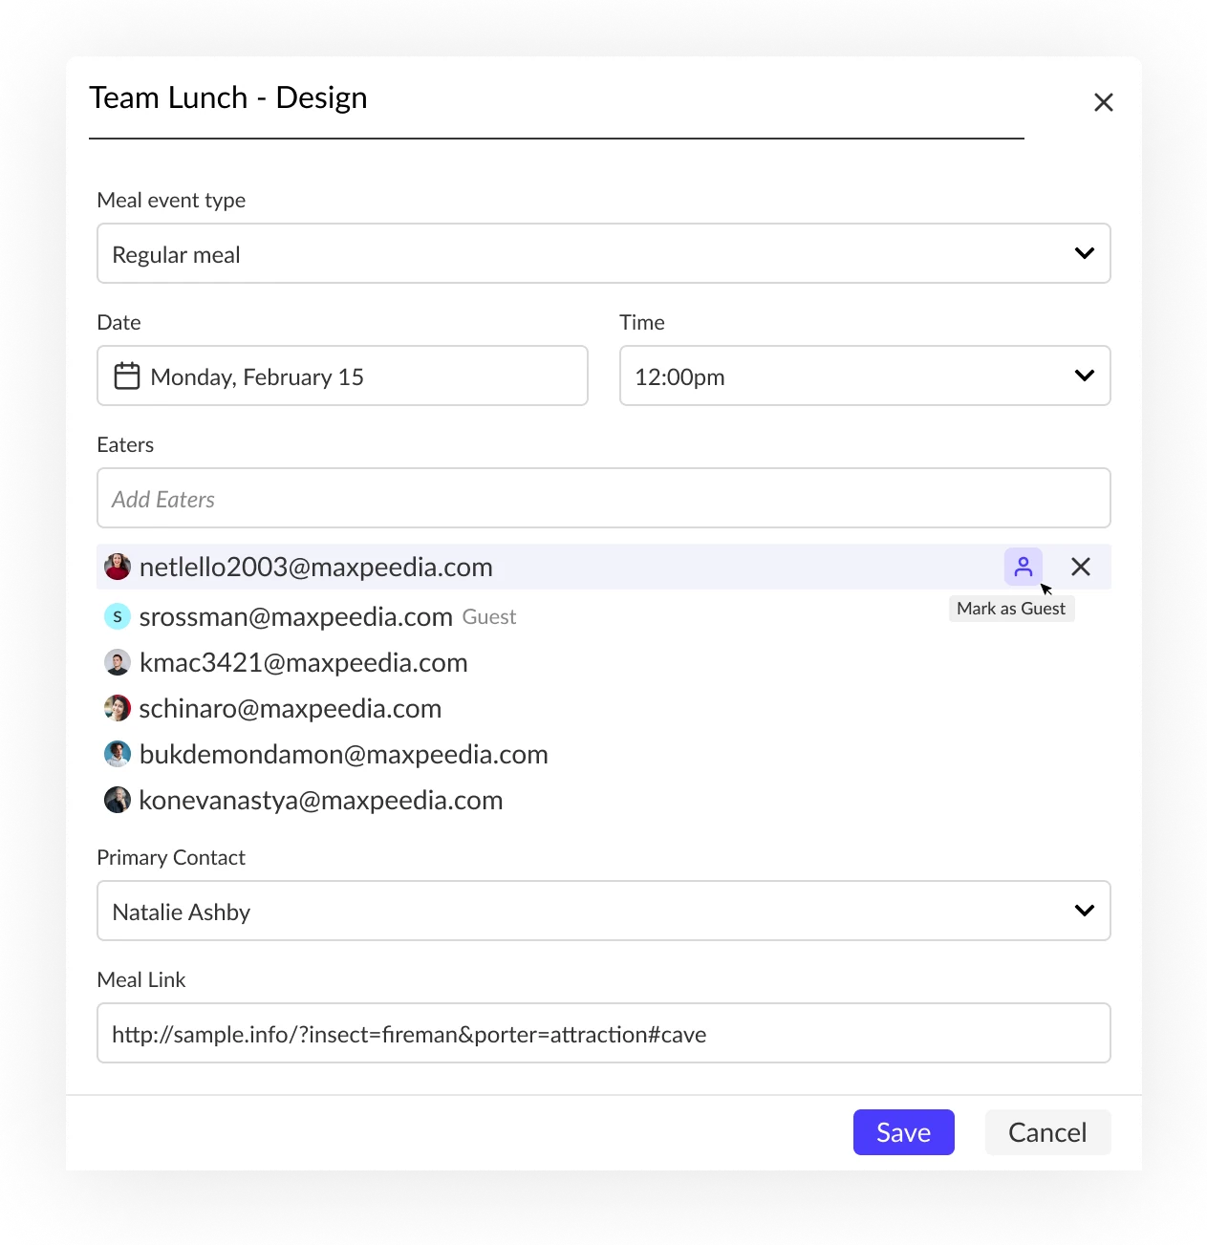Select eater bukdemondamon@maxpeedia.com
The image size is (1207, 1245).
click(x=344, y=754)
